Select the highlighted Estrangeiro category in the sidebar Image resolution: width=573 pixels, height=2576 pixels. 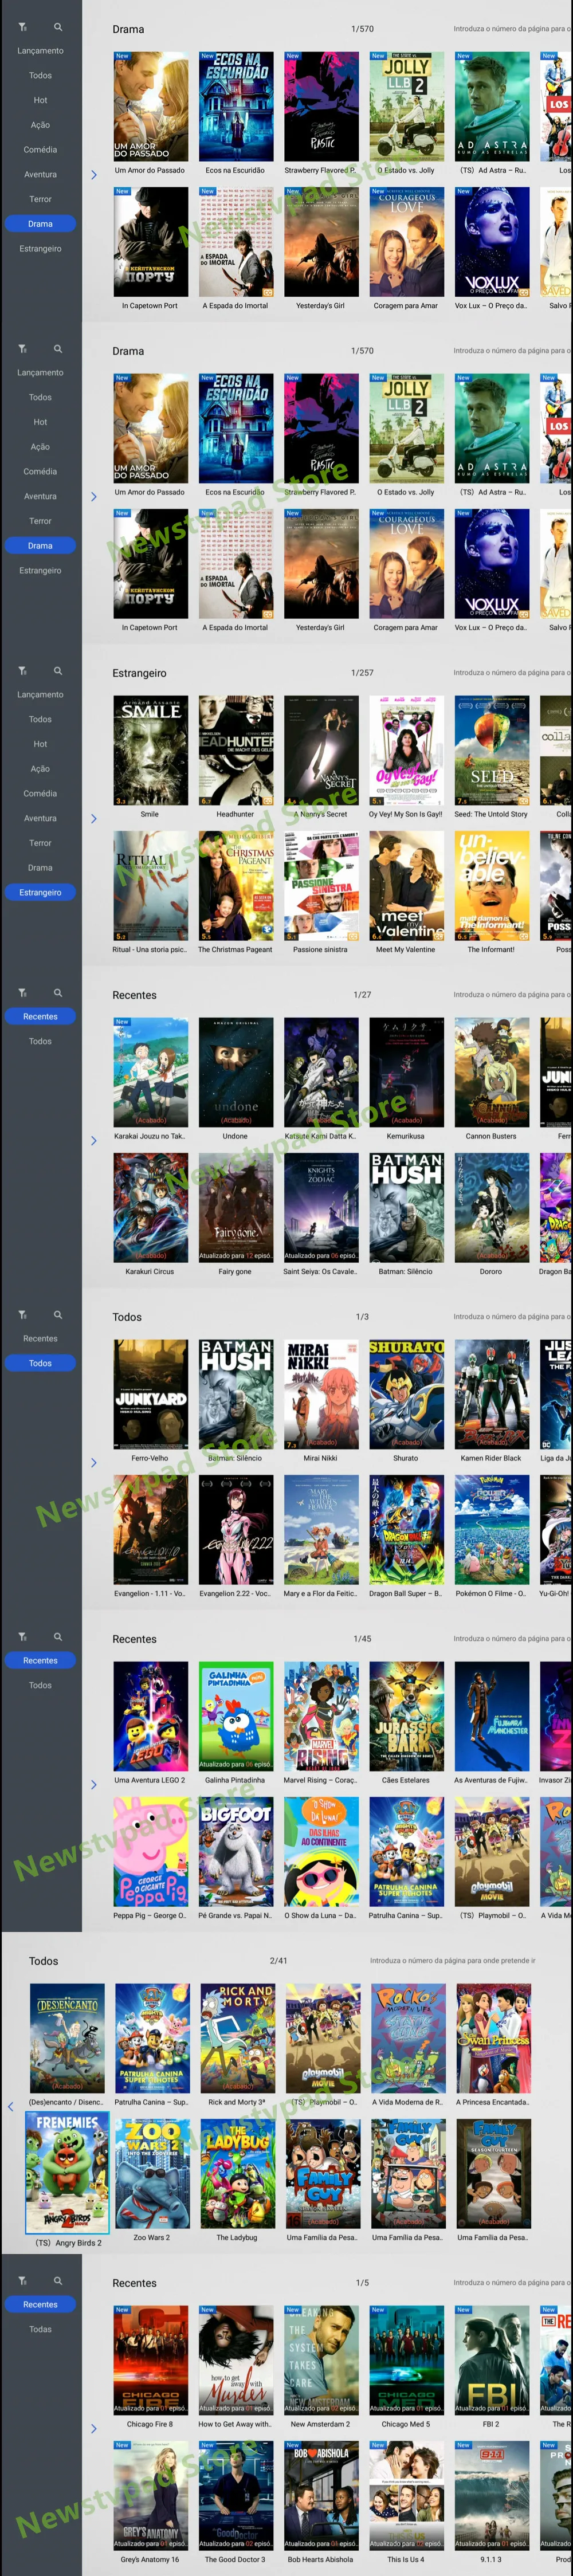click(x=40, y=893)
